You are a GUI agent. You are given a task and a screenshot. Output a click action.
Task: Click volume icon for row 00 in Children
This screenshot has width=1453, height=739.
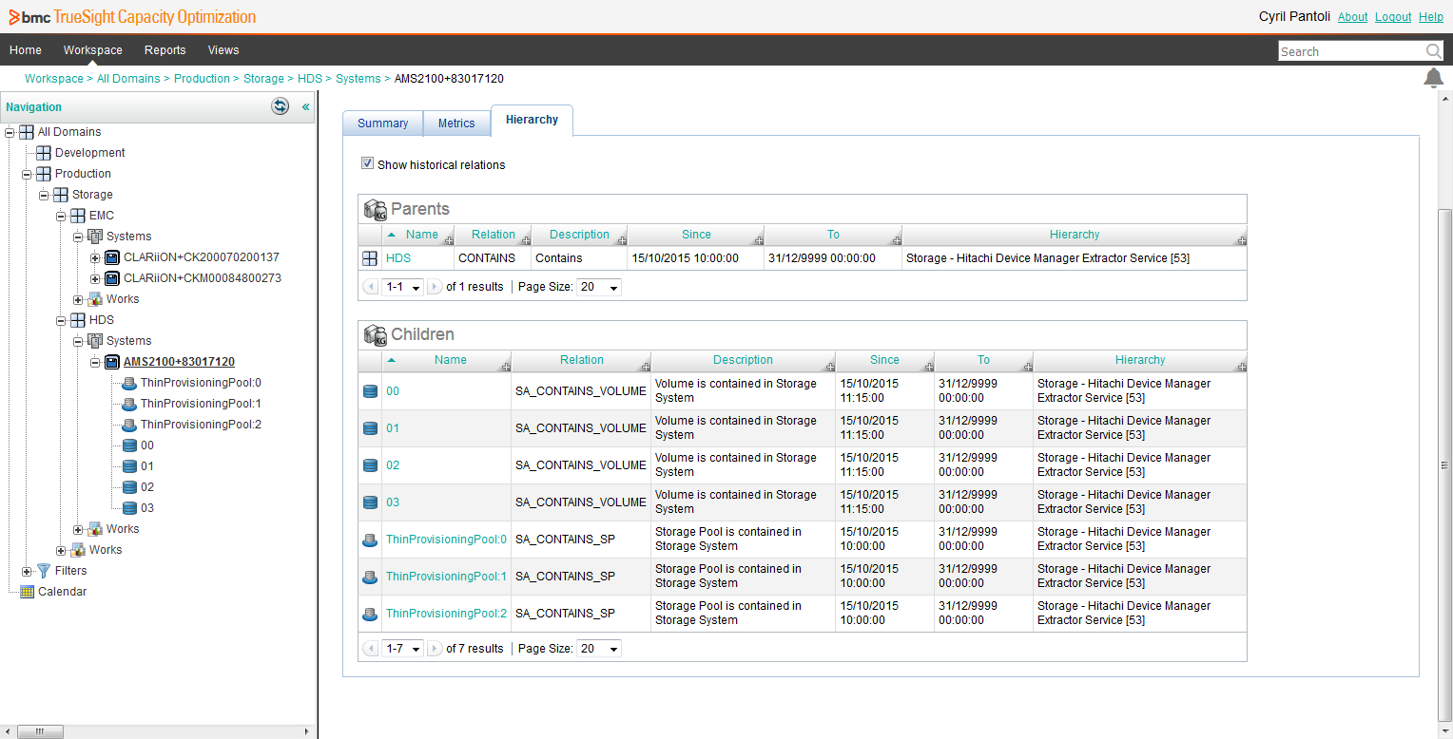click(370, 391)
